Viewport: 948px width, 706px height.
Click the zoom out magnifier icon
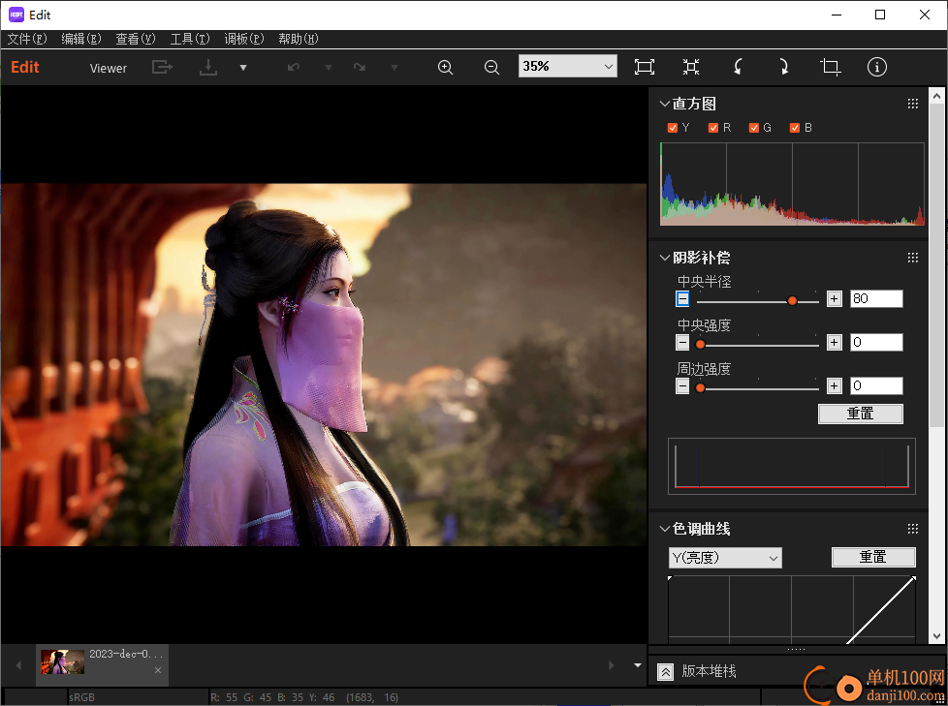491,67
